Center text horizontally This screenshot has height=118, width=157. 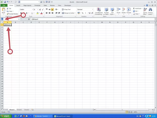pos(49,13)
